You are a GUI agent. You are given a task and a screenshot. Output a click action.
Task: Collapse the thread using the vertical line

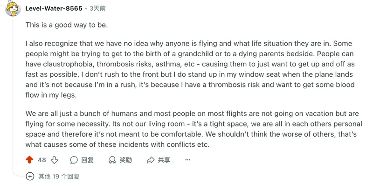(x=13, y=95)
